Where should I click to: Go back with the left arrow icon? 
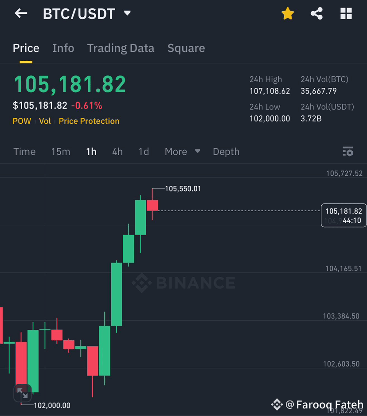pyautogui.click(x=21, y=13)
